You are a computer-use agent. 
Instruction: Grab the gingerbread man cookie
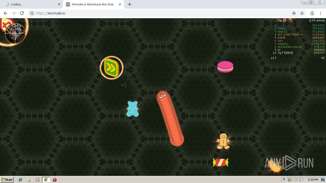click(223, 141)
